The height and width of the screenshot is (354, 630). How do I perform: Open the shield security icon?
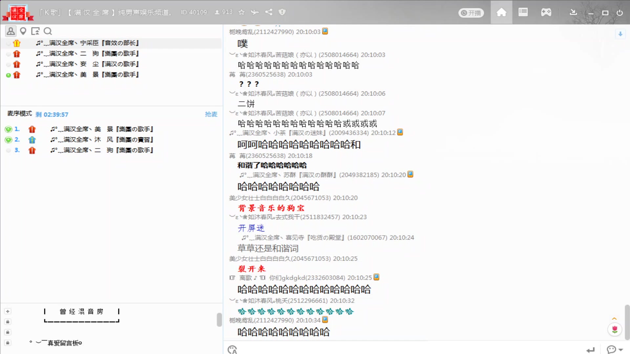[x=282, y=12]
